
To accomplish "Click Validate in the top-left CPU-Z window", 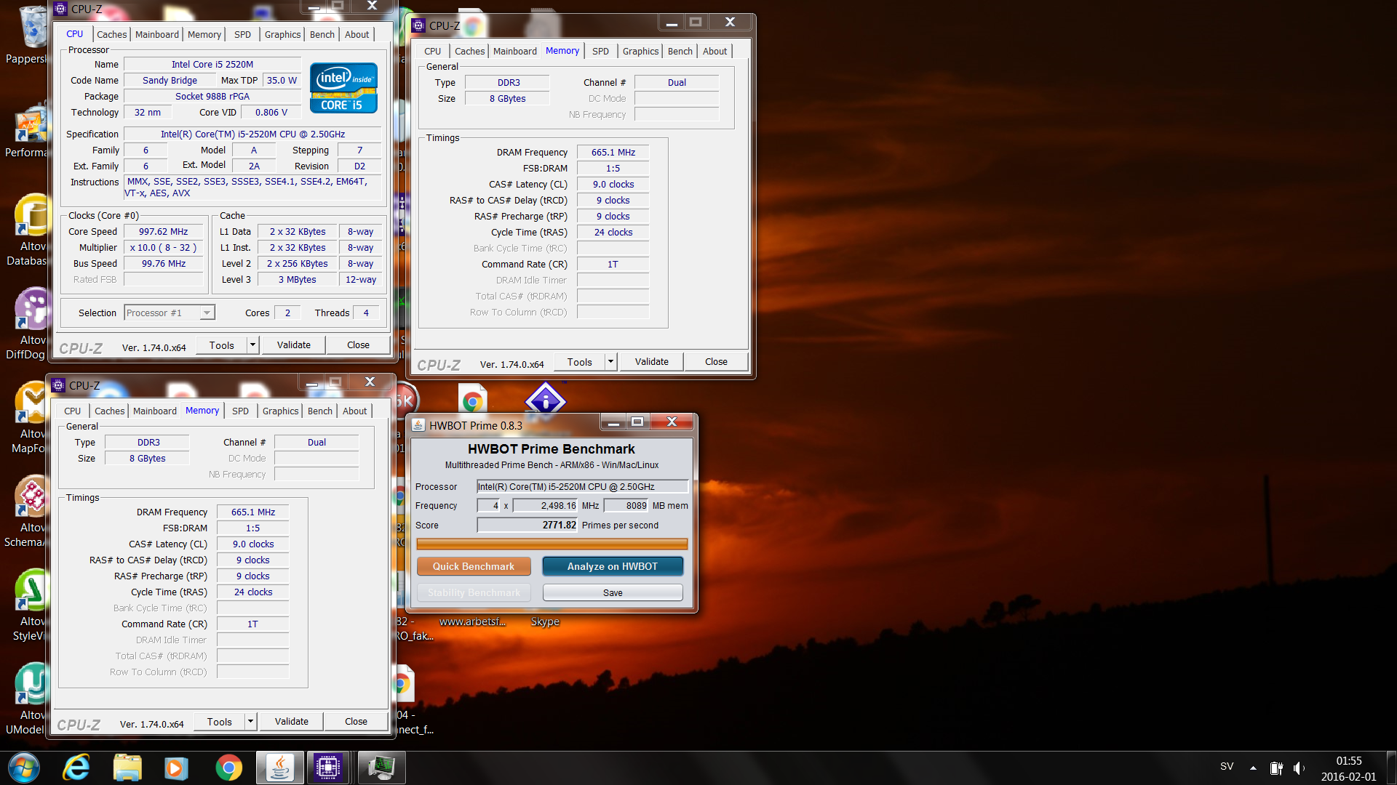I will (x=293, y=345).
